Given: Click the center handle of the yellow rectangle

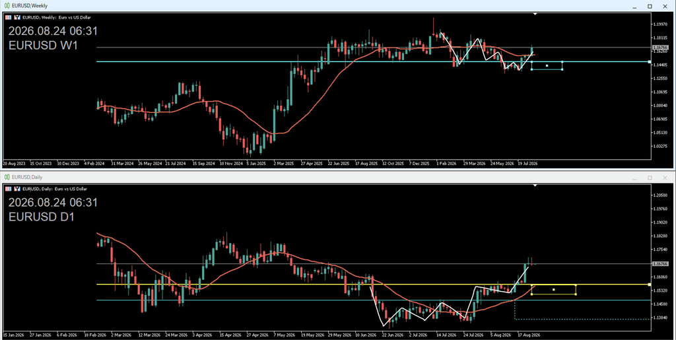Looking at the screenshot, I should pyautogui.click(x=554, y=289).
